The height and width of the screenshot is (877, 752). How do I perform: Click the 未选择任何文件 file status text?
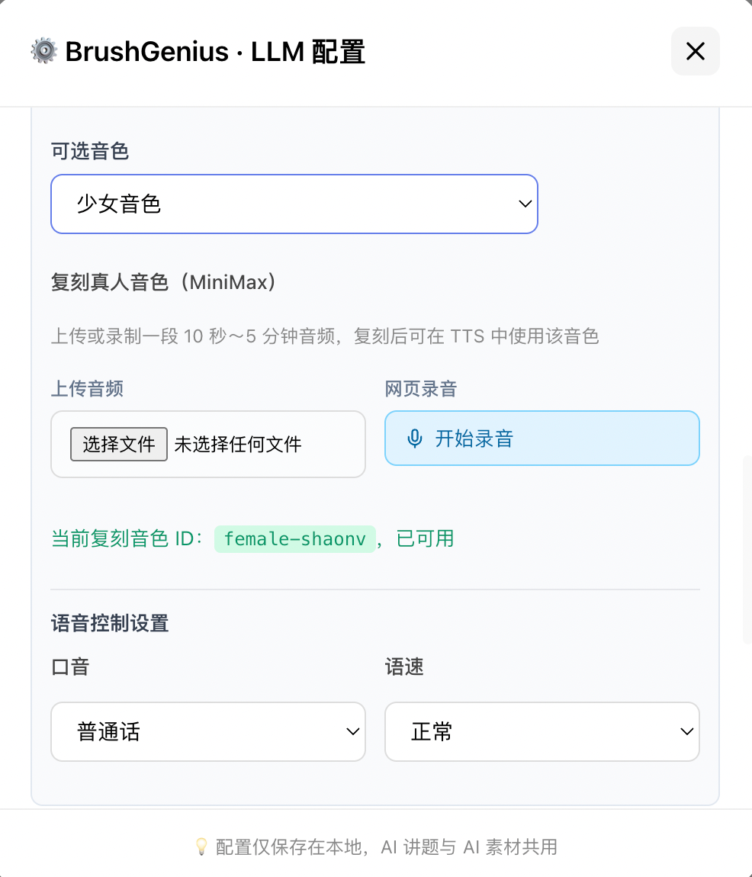point(238,444)
